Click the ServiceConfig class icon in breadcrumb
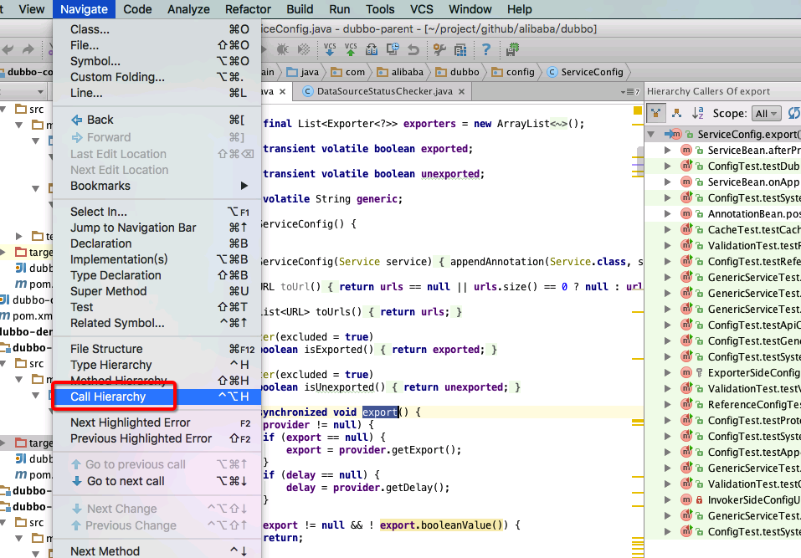Screen dimensions: 801x558 552,72
